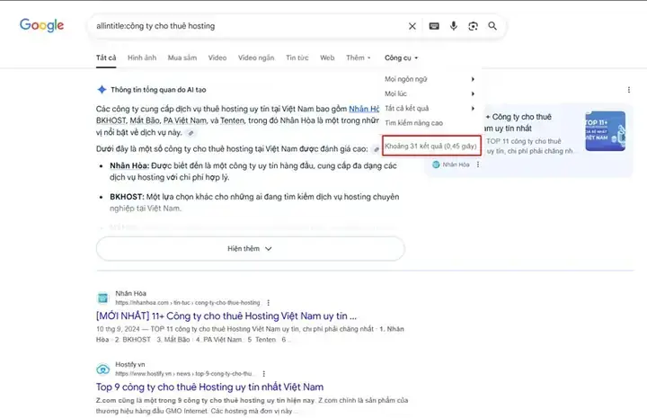Open the AI overview options menu
This screenshot has height=418, width=647.
point(627,89)
